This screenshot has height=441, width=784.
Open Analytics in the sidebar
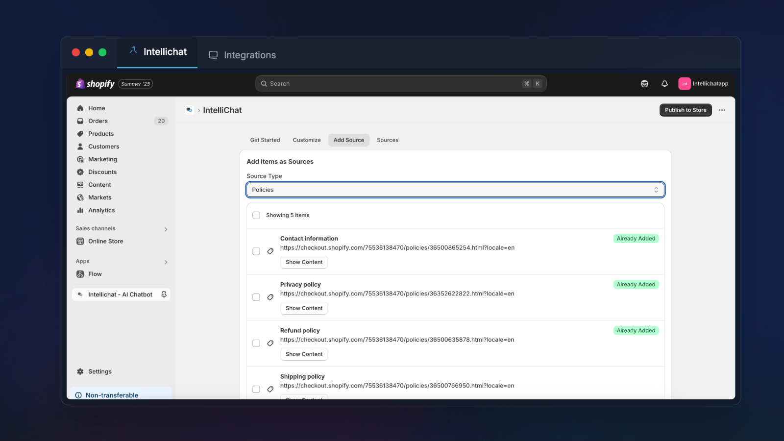101,210
